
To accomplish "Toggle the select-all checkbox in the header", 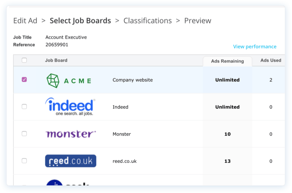I will pos(24,60).
